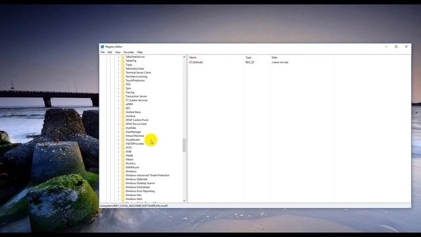Screen dimensions: 421x237
Task: Click the folder icon beside Unified Store
Action: pos(123,112)
